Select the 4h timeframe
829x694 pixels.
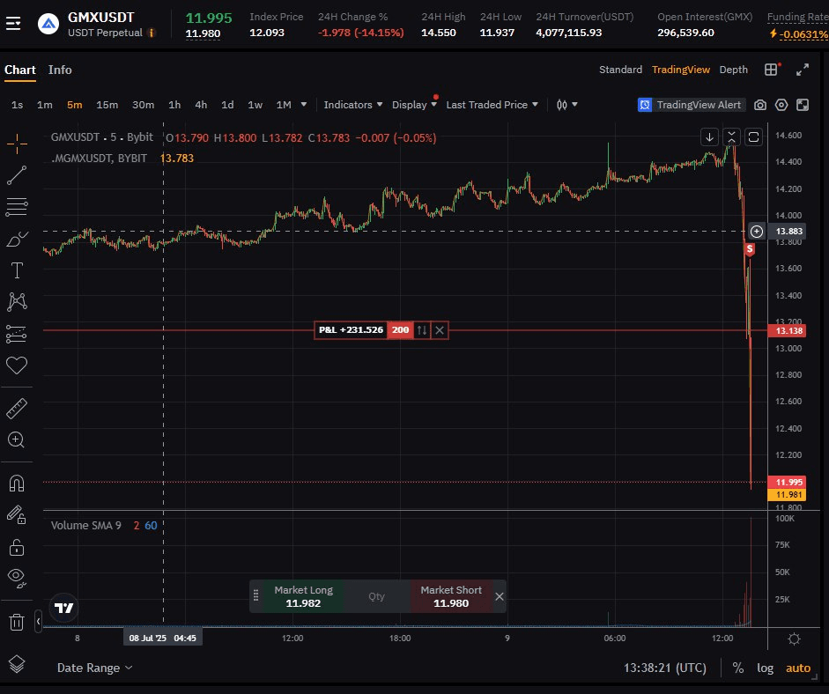click(x=201, y=105)
